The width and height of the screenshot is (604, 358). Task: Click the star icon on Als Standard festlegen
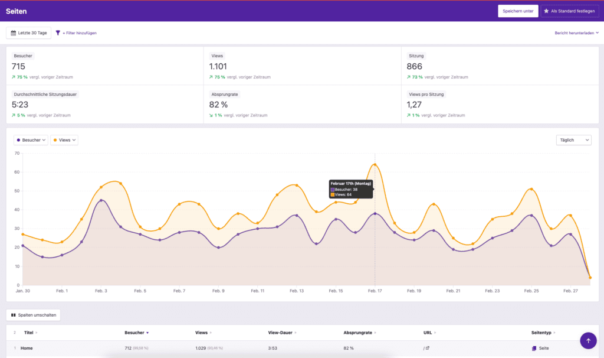click(x=546, y=11)
